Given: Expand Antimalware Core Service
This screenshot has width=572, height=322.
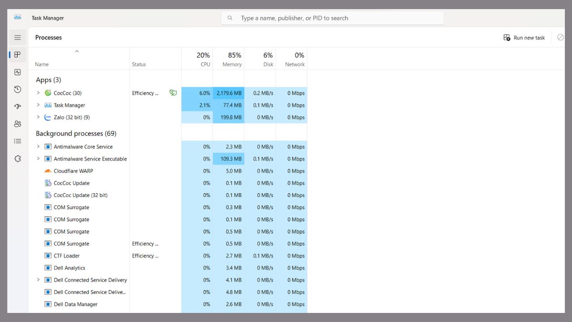Looking at the screenshot, I should [x=38, y=146].
